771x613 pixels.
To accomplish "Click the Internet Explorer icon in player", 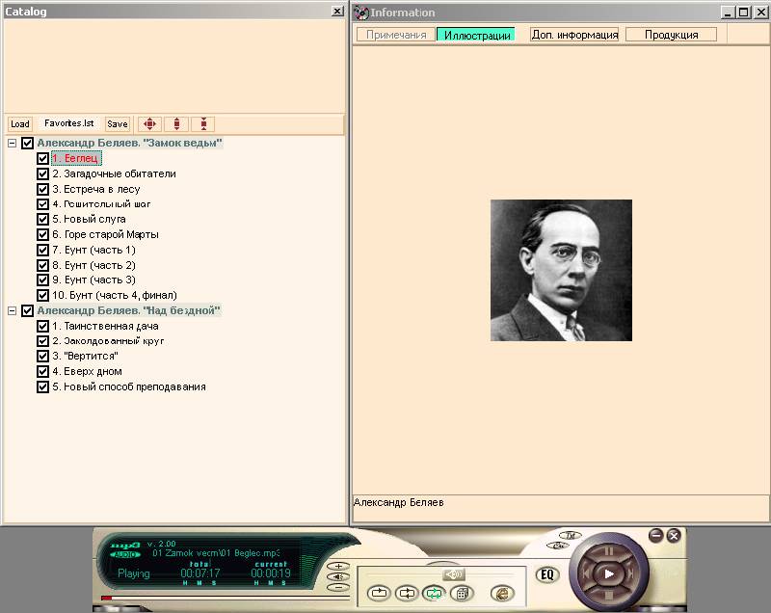I will coord(499,594).
